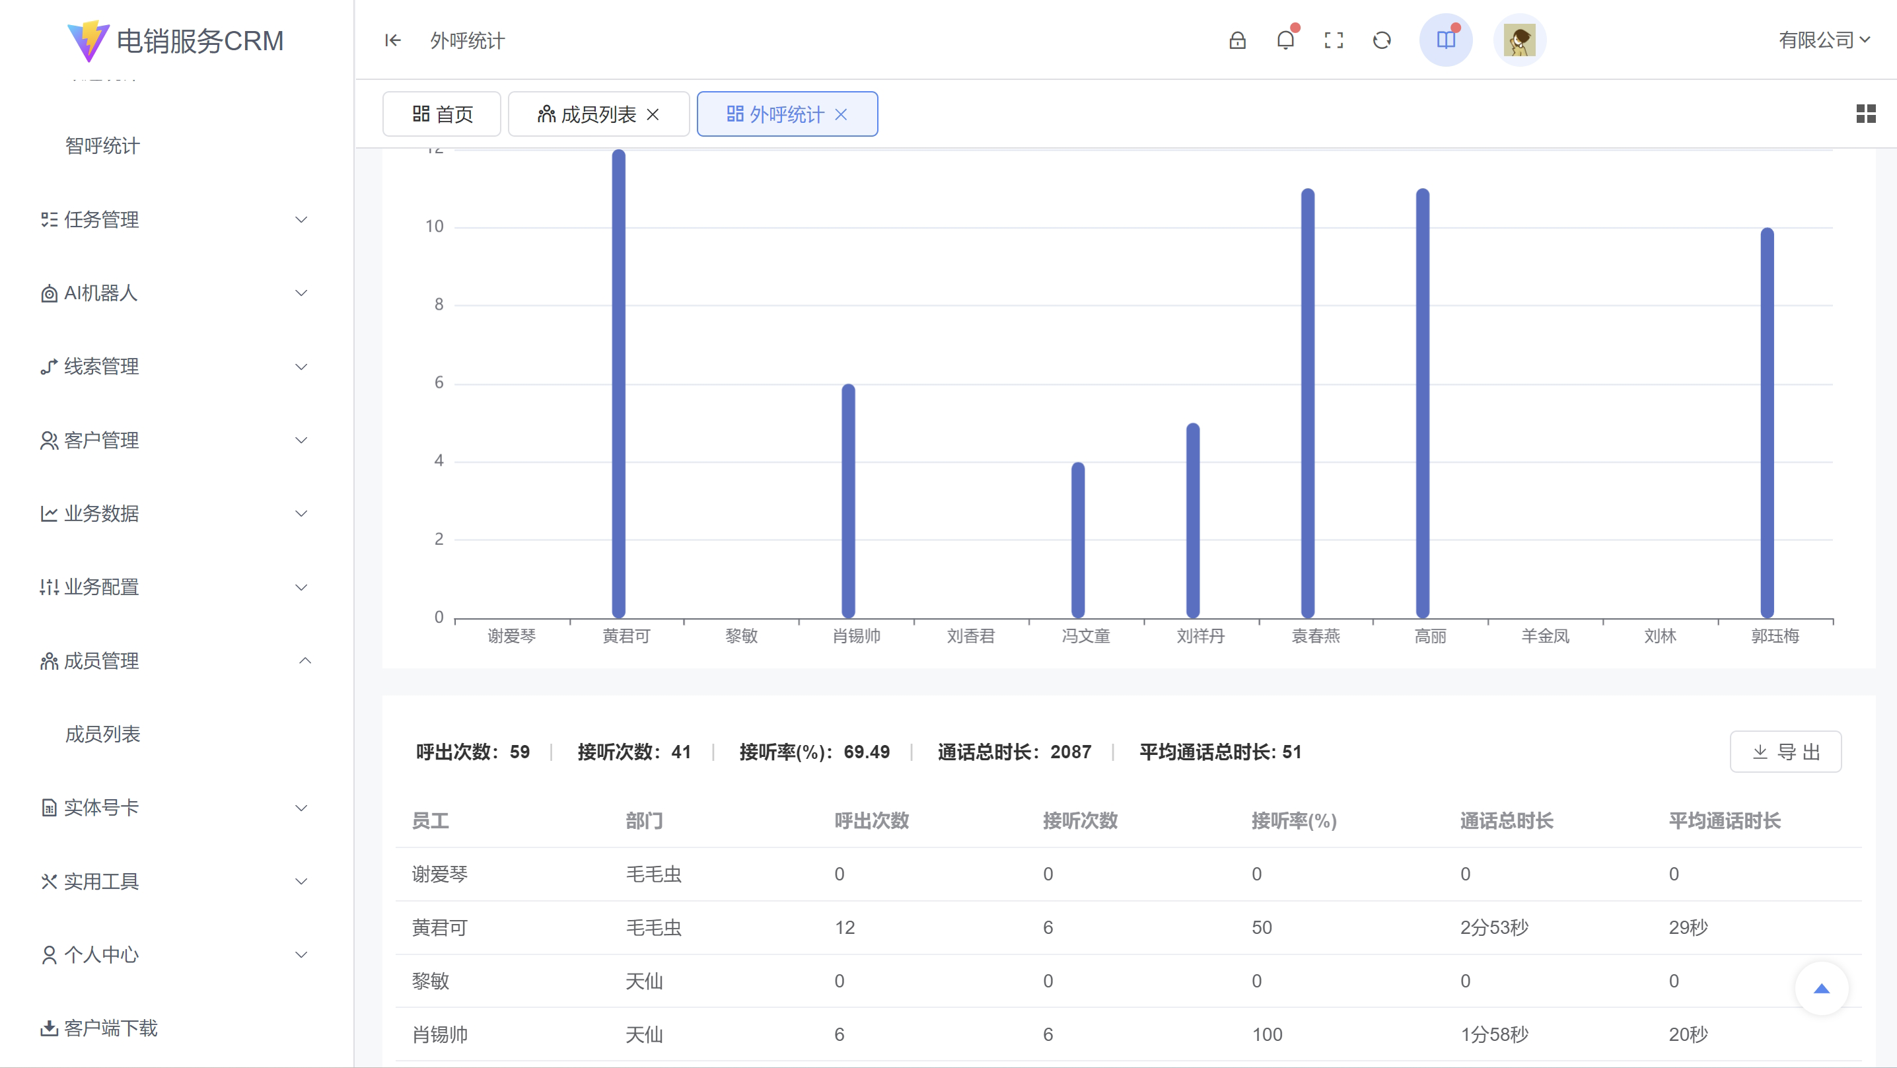Click the 导出 export button
1897x1068 pixels.
[x=1785, y=752]
